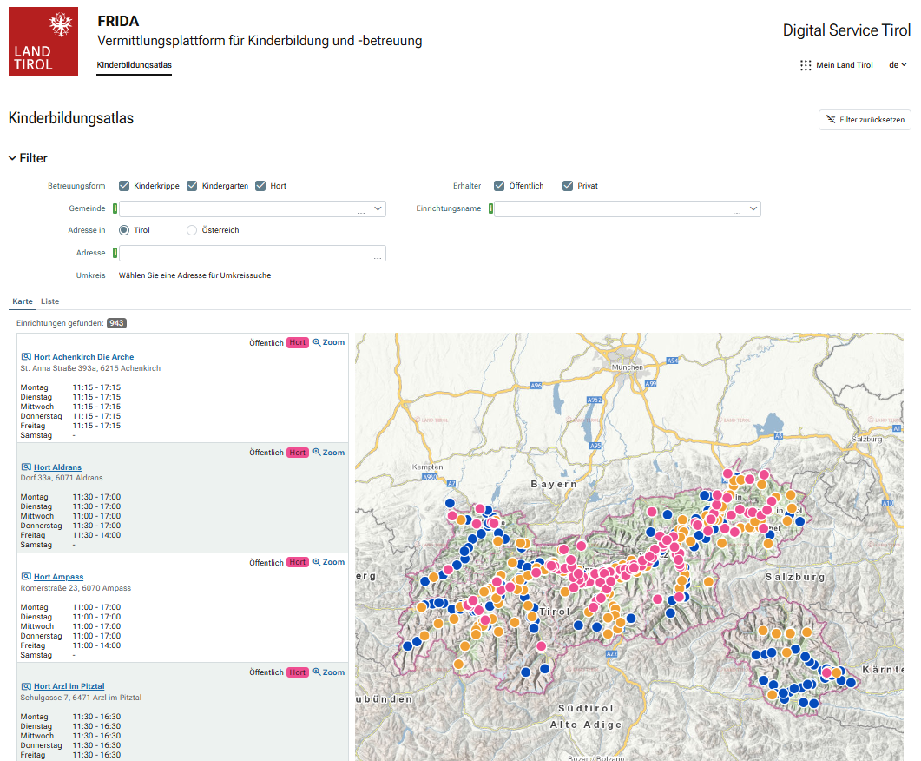Click the Zoom magnifier for Hort Aldrans
This screenshot has height=761, width=921.
click(x=318, y=453)
